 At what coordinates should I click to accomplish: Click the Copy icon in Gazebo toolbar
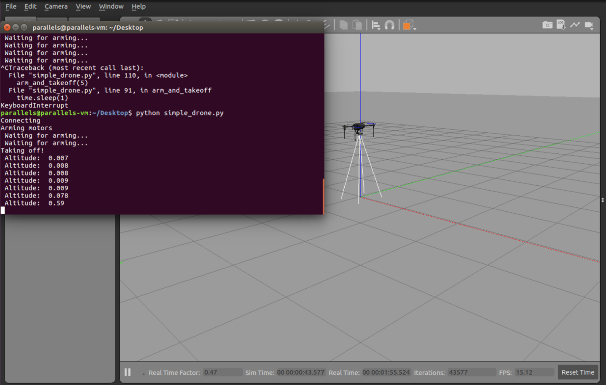tap(343, 25)
